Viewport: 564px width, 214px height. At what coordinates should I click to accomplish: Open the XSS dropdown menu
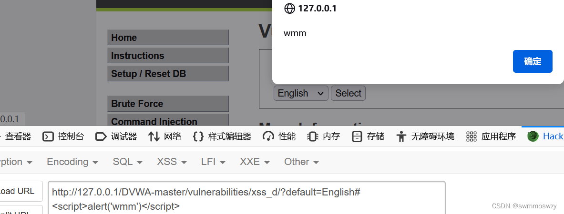(x=172, y=162)
